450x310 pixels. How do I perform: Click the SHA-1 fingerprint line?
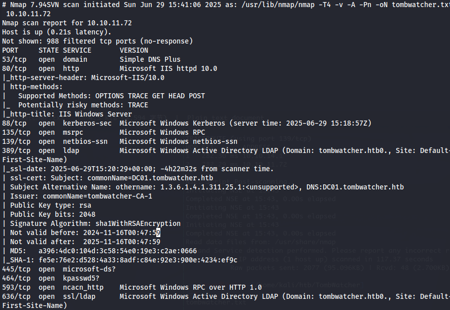click(120, 260)
